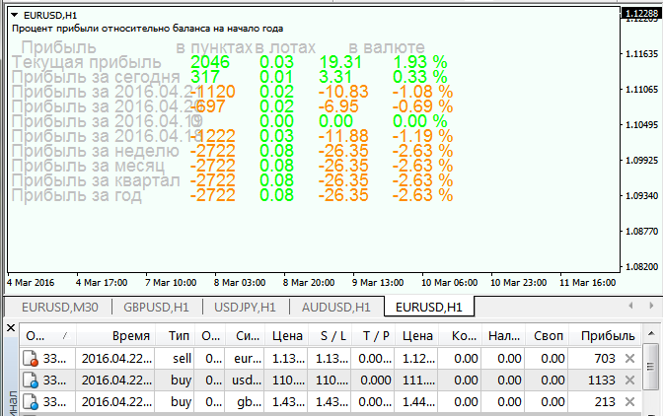Click the 1.08200 price scale value
The width and height of the screenshot is (663, 416).
(642, 266)
